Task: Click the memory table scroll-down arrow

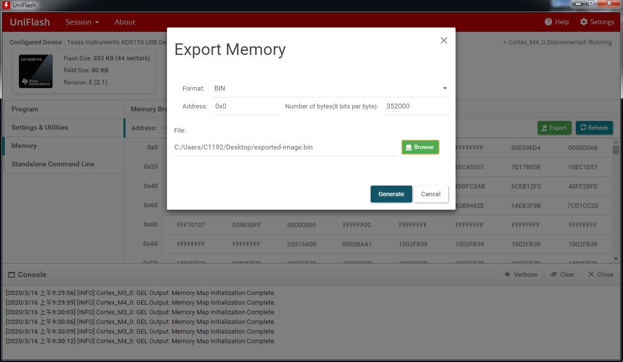Action: (616, 259)
